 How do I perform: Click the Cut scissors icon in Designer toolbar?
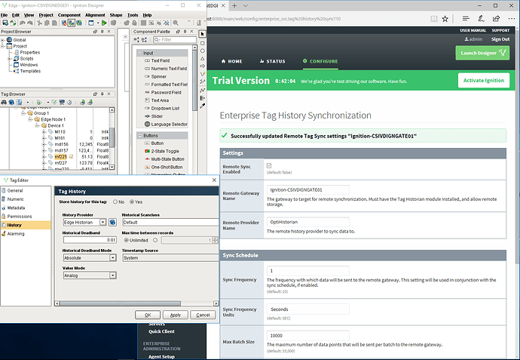pos(39,23)
